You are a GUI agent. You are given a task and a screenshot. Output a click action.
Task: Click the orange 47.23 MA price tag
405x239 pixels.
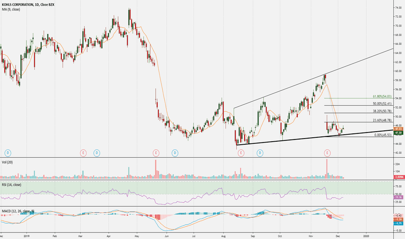[x=398, y=129]
